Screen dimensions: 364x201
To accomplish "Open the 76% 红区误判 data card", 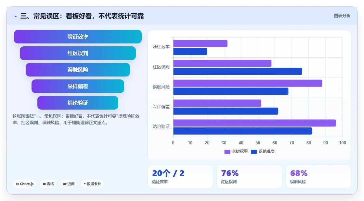I will click(x=249, y=176).
